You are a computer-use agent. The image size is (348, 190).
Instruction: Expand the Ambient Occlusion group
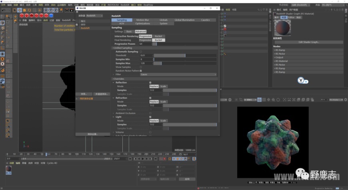click(x=114, y=113)
